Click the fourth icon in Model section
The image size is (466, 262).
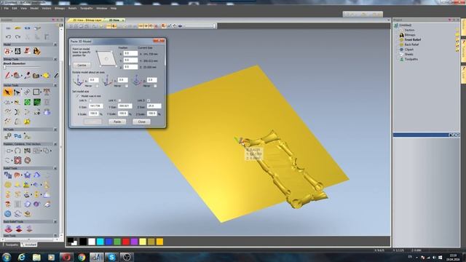pos(37,51)
